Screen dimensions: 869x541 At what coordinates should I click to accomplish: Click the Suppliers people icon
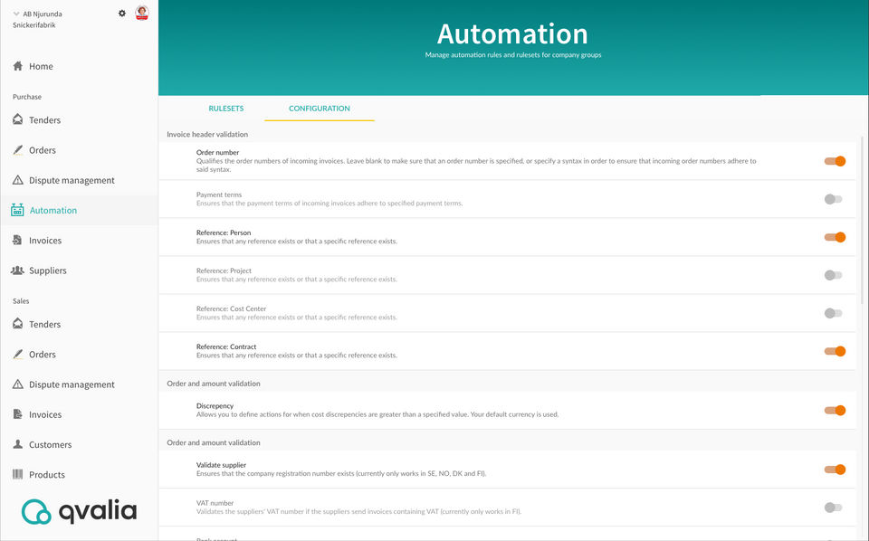tap(18, 270)
